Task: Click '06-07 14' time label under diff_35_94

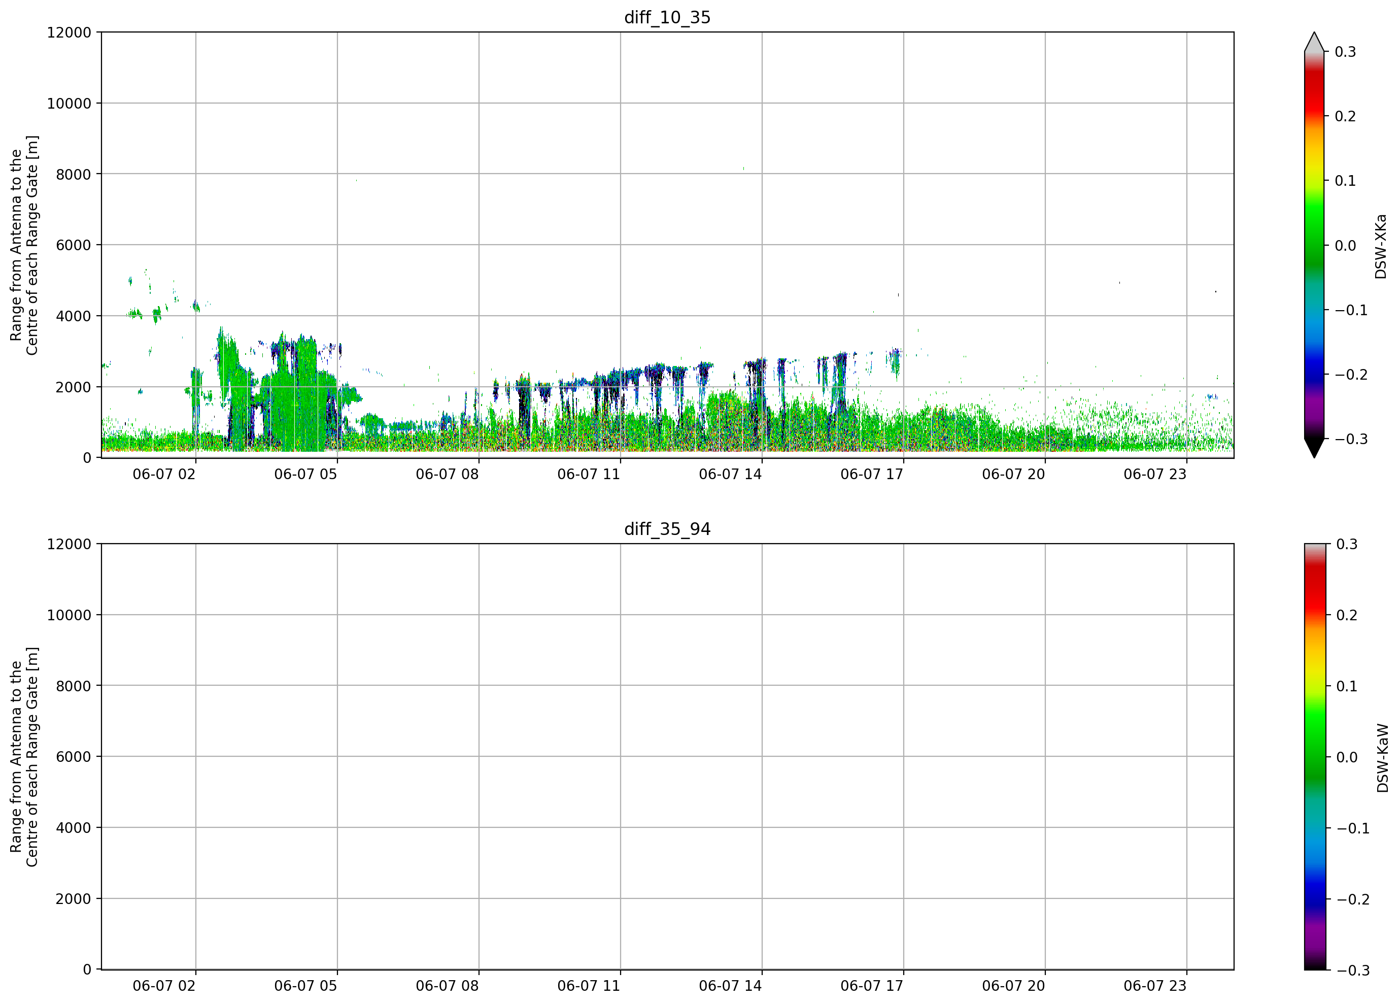Action: coord(730,986)
